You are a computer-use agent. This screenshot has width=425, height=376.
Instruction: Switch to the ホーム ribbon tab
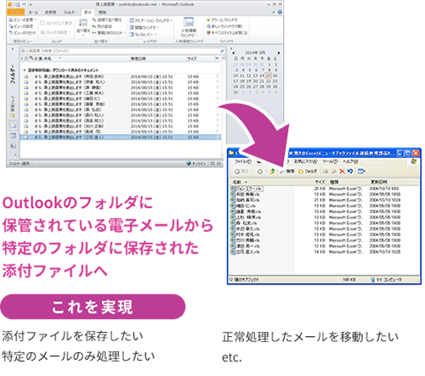click(x=33, y=12)
